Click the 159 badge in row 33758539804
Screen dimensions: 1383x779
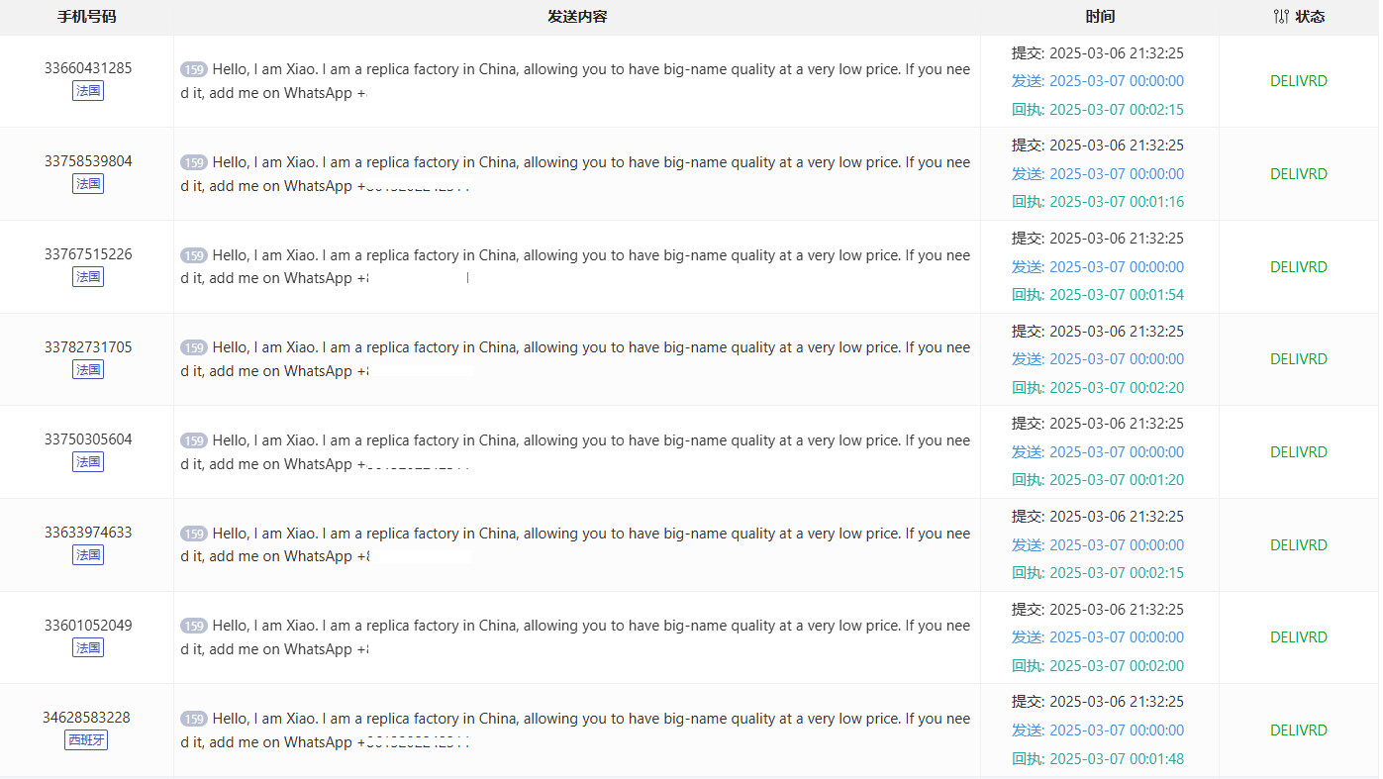(194, 162)
